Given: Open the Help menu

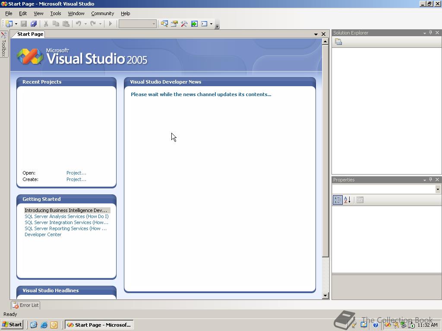Looking at the screenshot, I should click(x=126, y=13).
